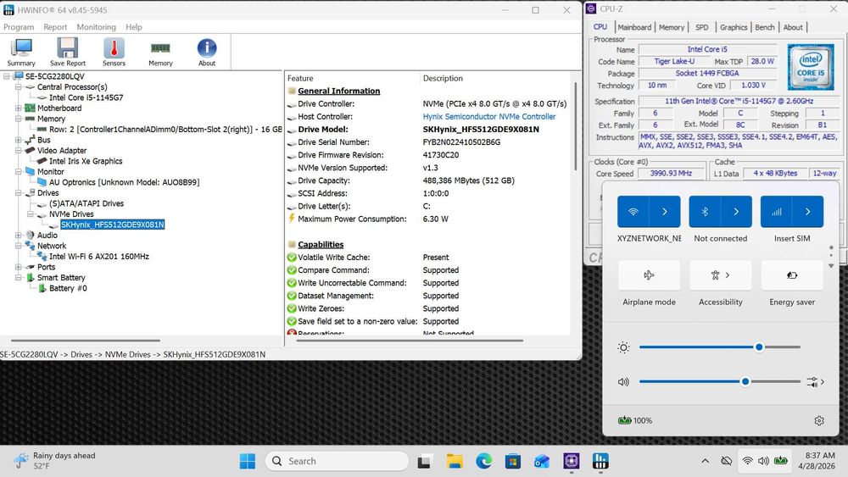Toggle Energy saver
Viewport: 848px width, 477px height.
(x=792, y=275)
